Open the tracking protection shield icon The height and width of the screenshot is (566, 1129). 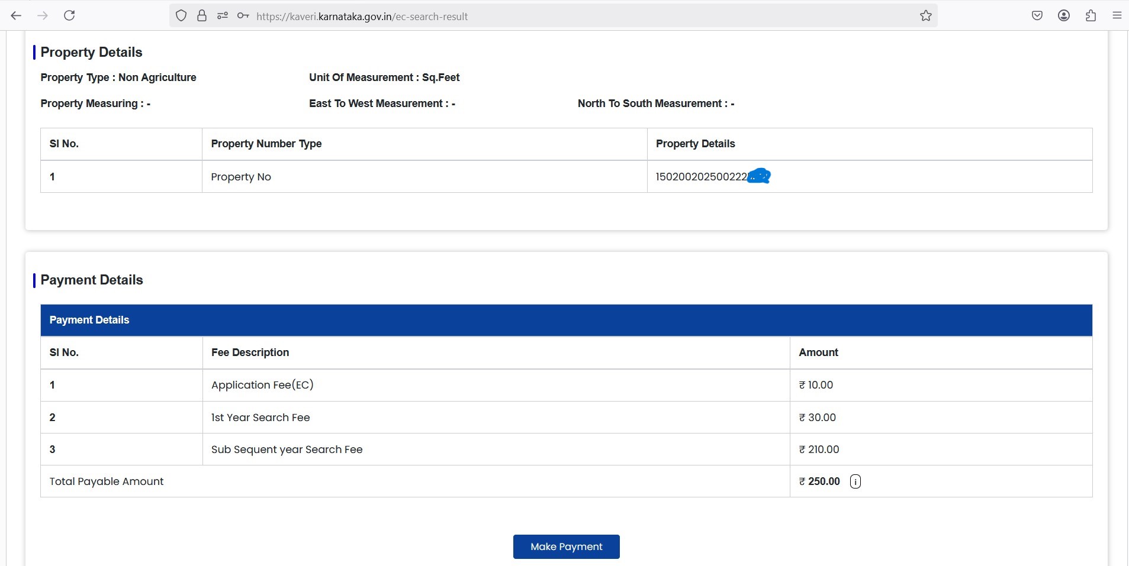click(x=181, y=16)
